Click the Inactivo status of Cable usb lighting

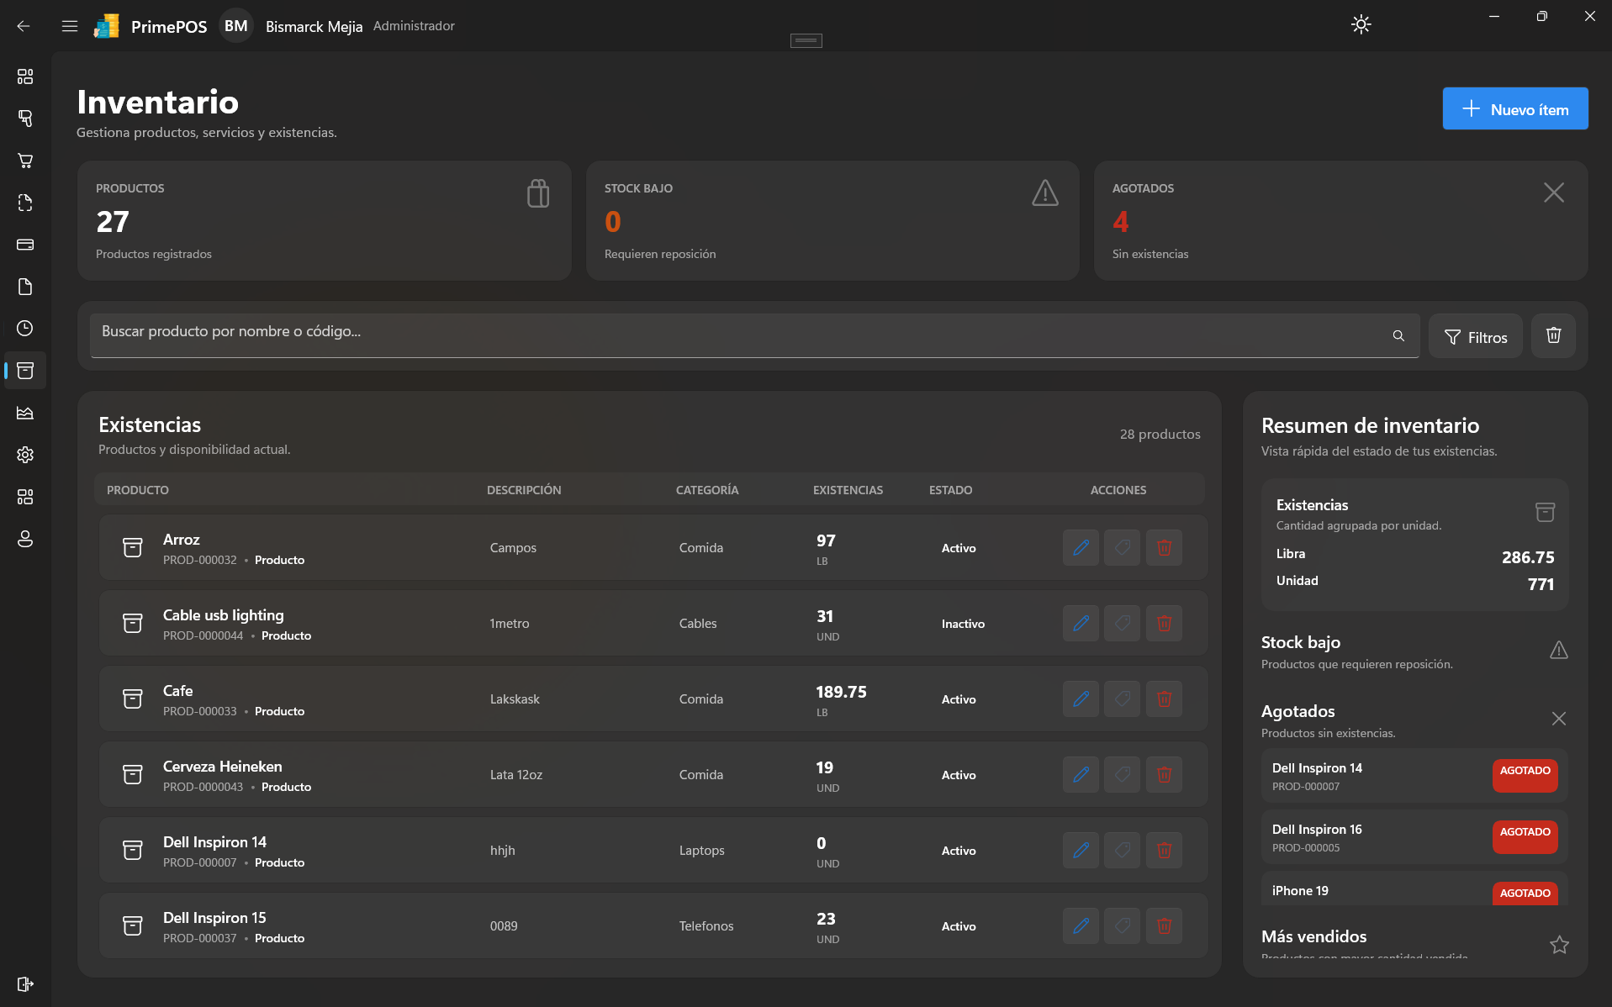pos(963,624)
